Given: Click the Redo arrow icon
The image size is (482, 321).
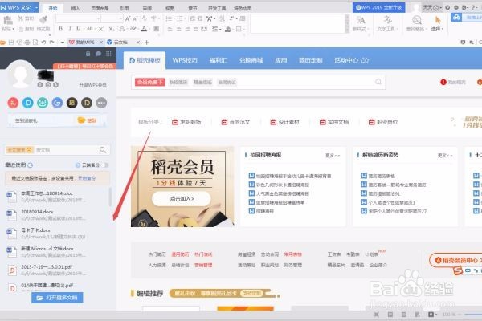Looking at the screenshot, I should coord(51,43).
